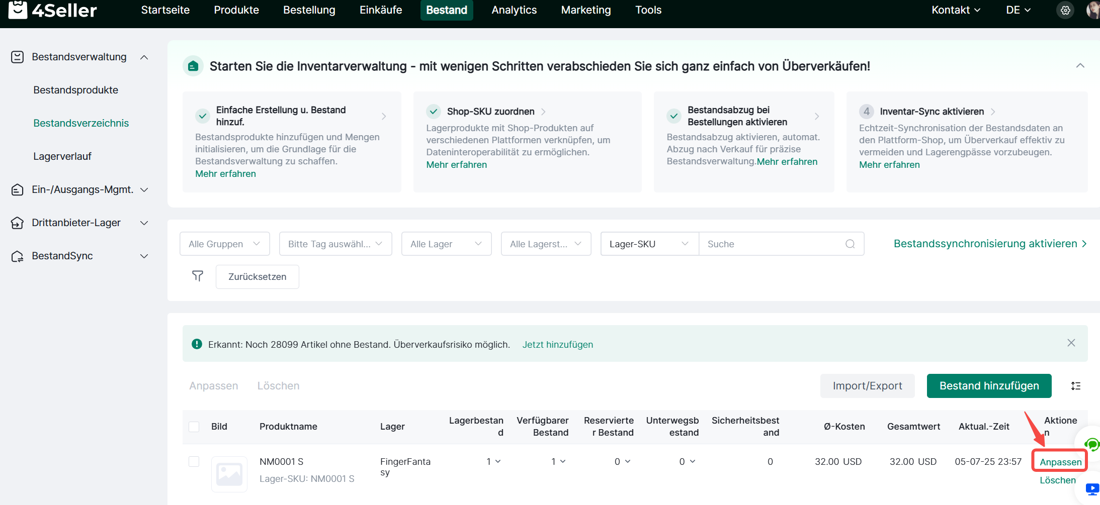Screen dimensions: 1100x505
Task: Click the Jetzt hinzufügen link
Action: pyautogui.click(x=557, y=345)
